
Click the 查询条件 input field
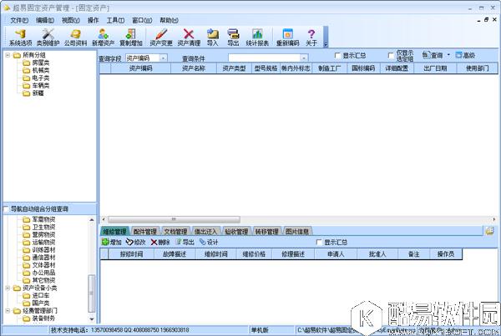264,58
